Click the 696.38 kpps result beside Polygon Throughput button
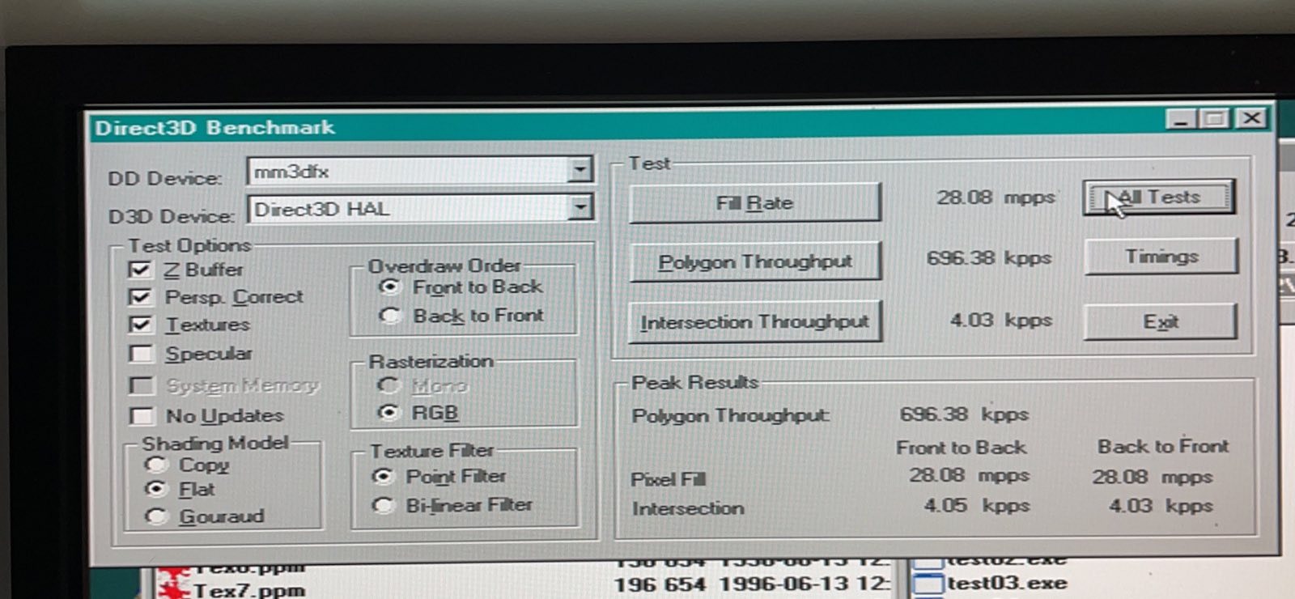 coord(989,258)
